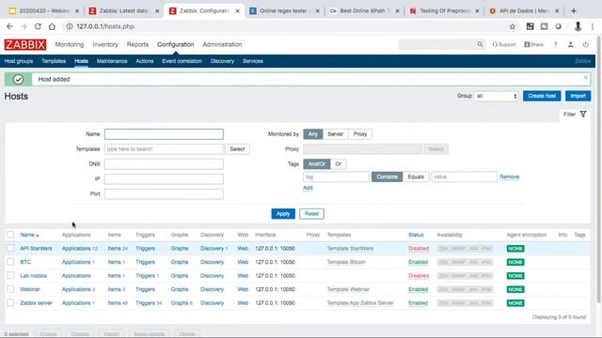Close the Online regex tester tab
Screen dimensions: 602x338
click(x=318, y=11)
